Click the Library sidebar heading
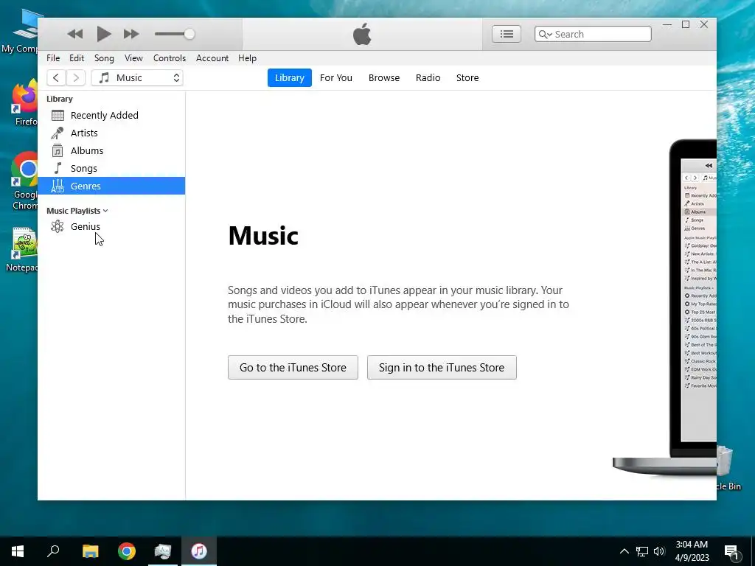 pyautogui.click(x=59, y=99)
